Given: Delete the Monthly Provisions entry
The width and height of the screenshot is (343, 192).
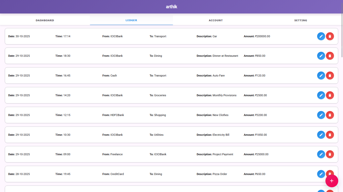Looking at the screenshot, I should (330, 95).
